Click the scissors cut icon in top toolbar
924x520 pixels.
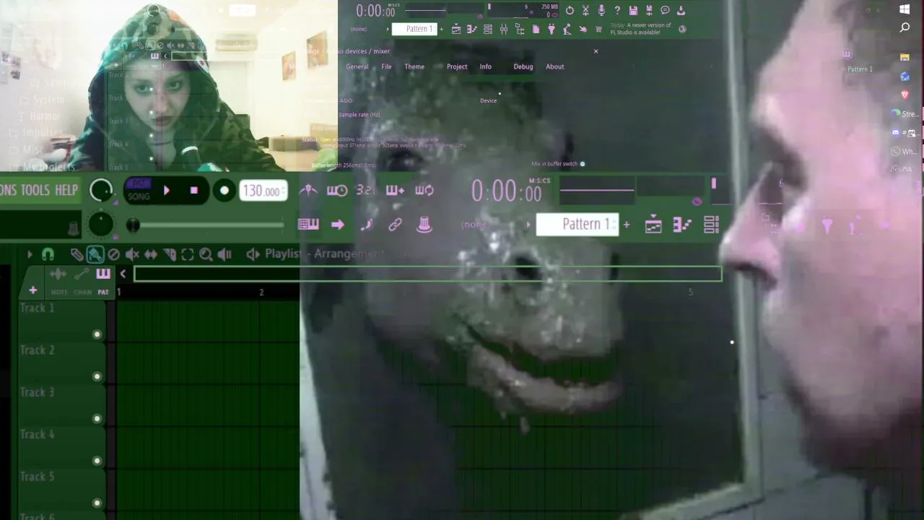pyautogui.click(x=585, y=10)
